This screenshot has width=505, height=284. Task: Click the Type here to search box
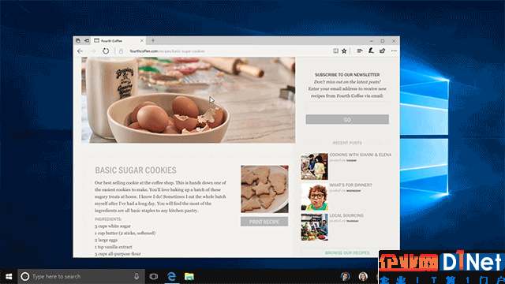point(81,276)
